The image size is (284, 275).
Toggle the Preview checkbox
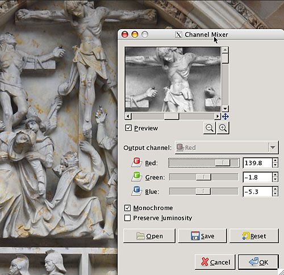[128, 128]
